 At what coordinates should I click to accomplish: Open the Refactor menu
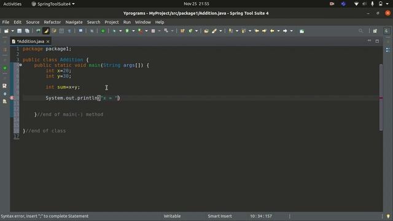coord(52,22)
